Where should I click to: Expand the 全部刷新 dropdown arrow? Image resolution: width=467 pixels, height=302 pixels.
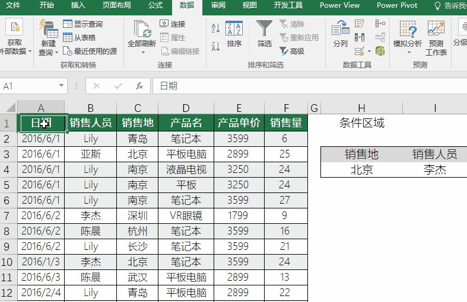pos(143,53)
